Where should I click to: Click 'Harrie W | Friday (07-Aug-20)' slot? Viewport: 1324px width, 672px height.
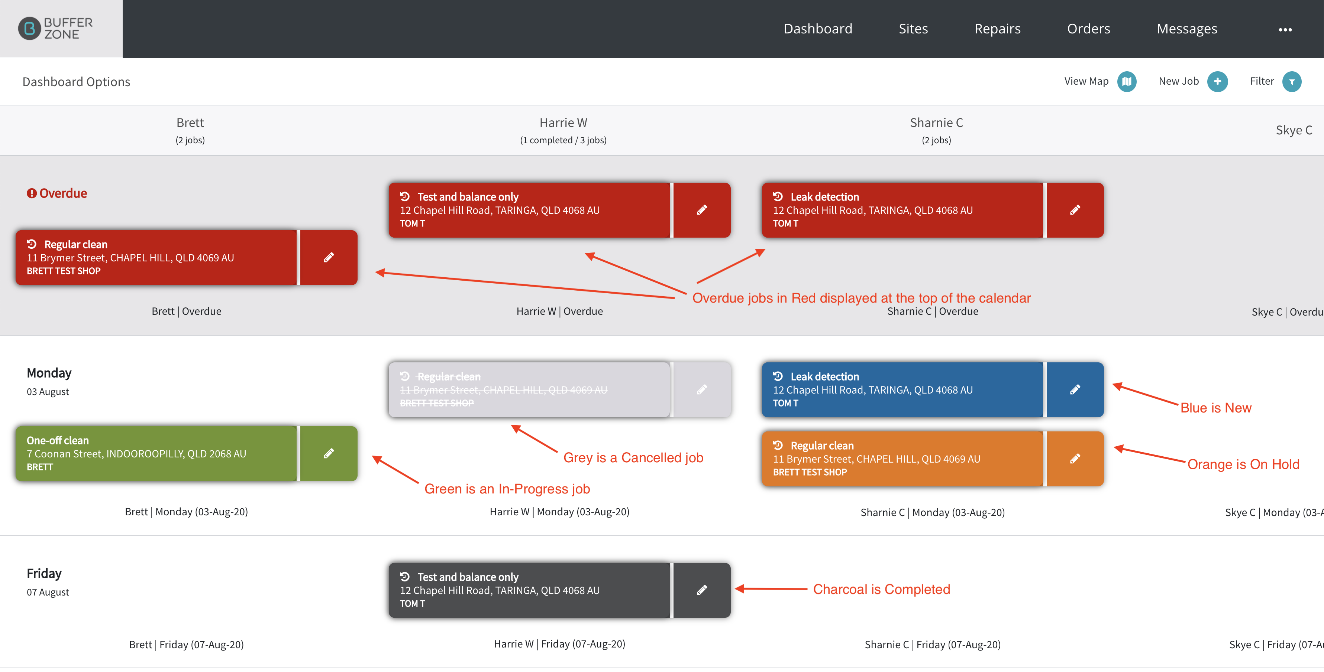click(x=560, y=644)
